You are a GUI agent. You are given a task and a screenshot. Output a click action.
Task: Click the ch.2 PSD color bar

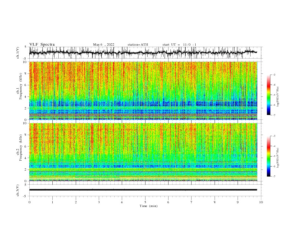(268, 156)
